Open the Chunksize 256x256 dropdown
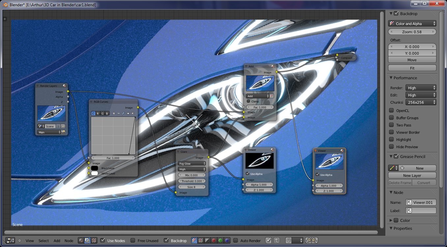The image size is (447, 247). (421, 102)
